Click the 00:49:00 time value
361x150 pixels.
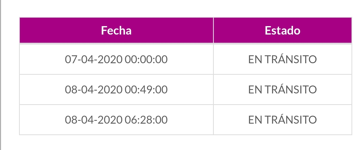[x=146, y=90]
